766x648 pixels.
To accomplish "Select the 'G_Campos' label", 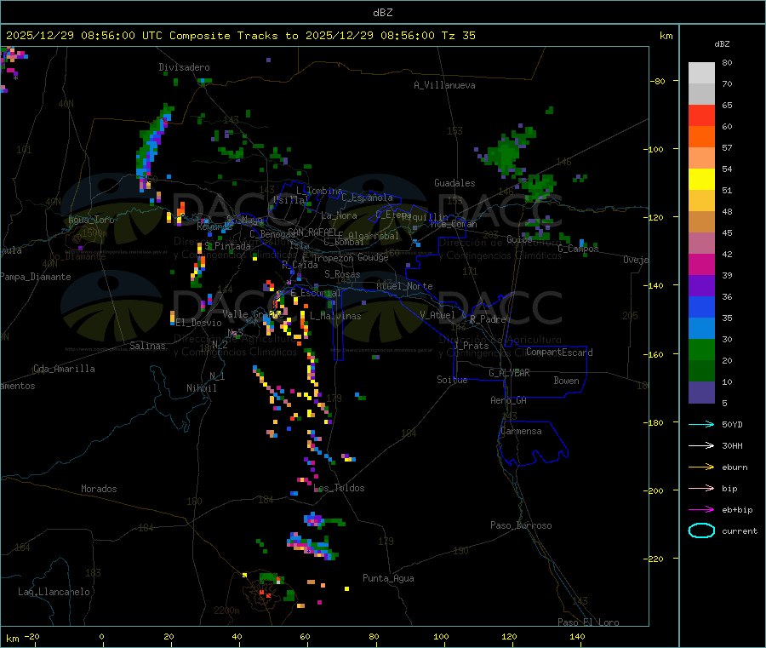I will pyautogui.click(x=578, y=249).
